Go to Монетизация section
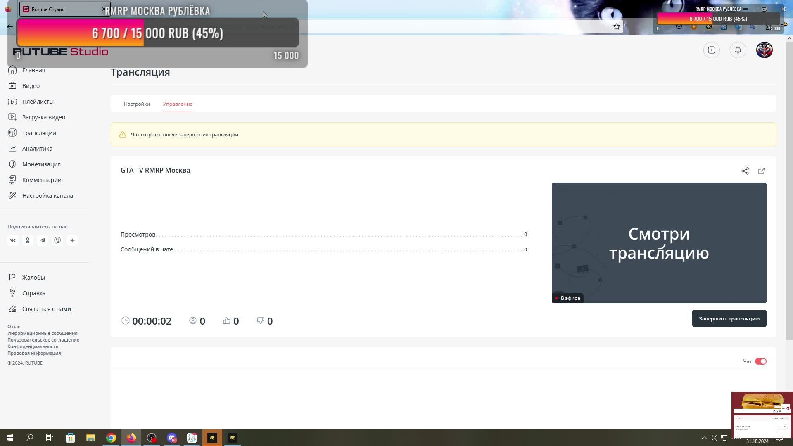 click(x=41, y=164)
